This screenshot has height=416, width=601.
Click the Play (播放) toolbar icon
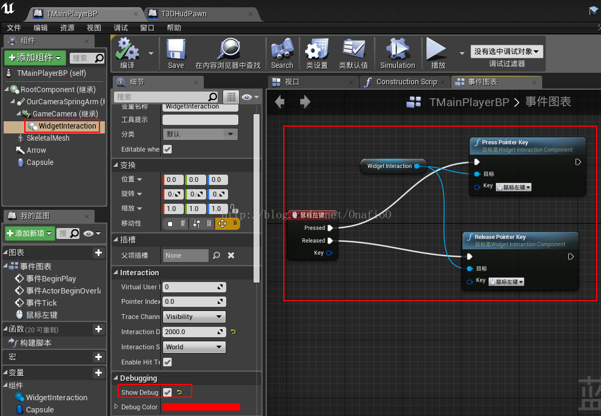pos(437,49)
